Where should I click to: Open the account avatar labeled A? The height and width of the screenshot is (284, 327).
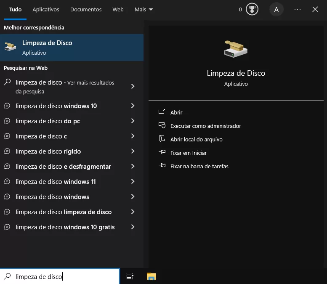click(x=276, y=9)
